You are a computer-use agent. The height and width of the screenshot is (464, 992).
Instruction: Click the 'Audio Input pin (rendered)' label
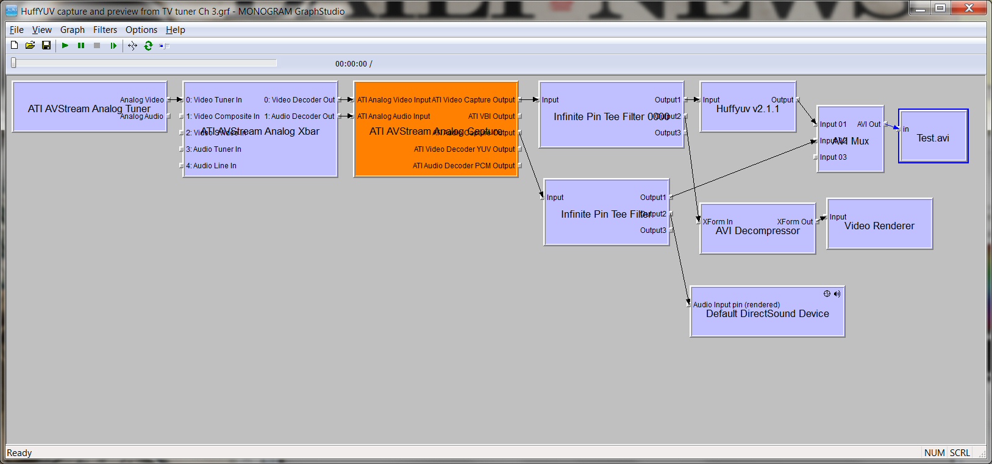point(737,305)
